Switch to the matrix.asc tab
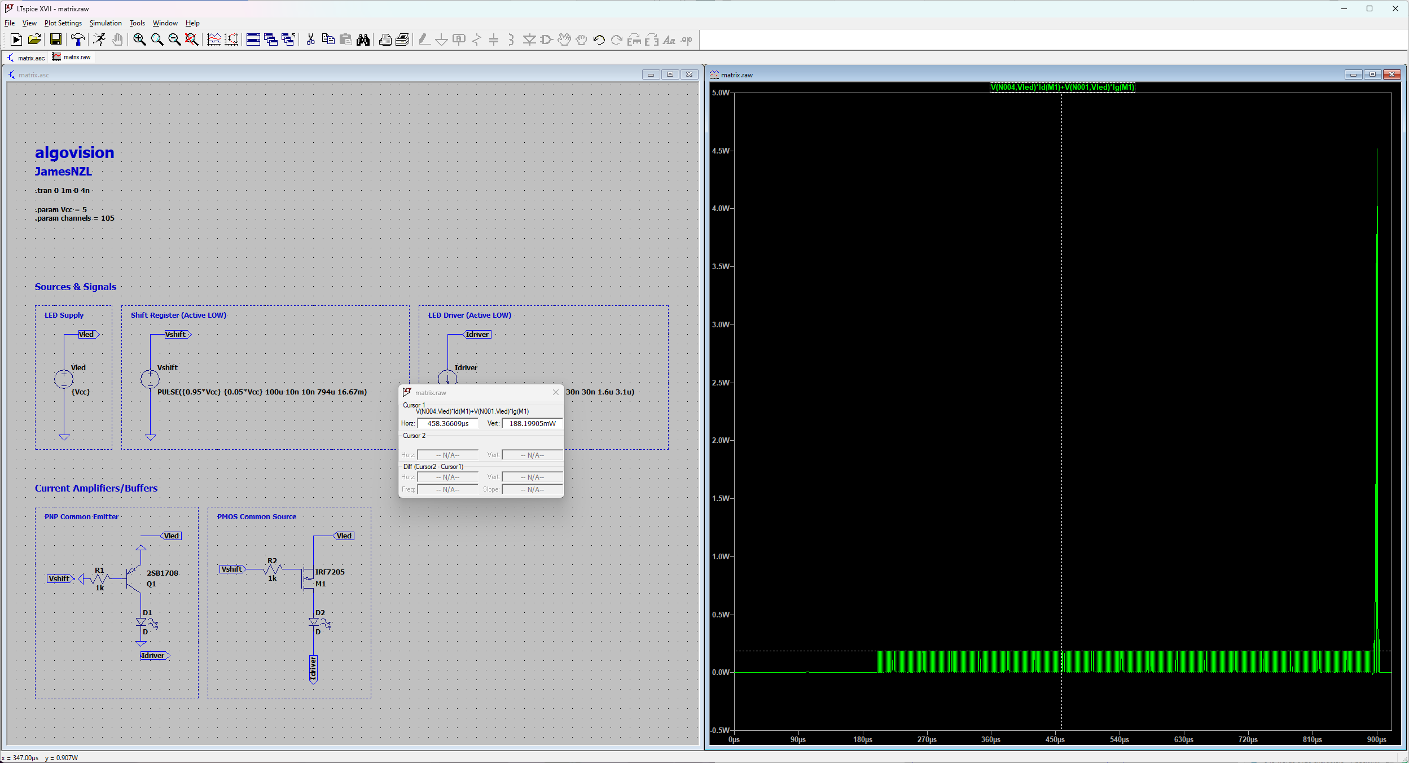 click(x=26, y=58)
